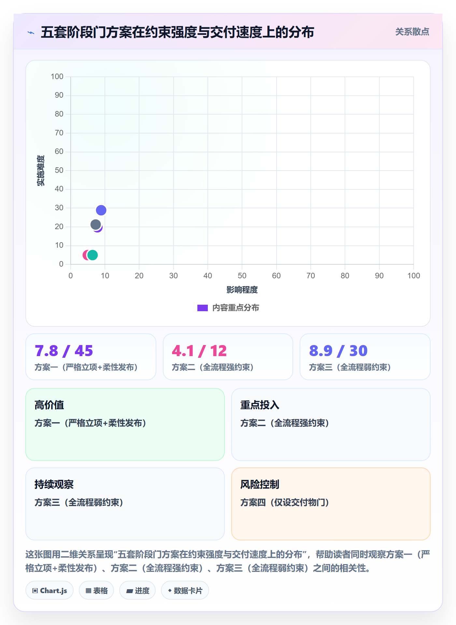
Task: Select the blue scatter point near 30
Action: [x=101, y=210]
